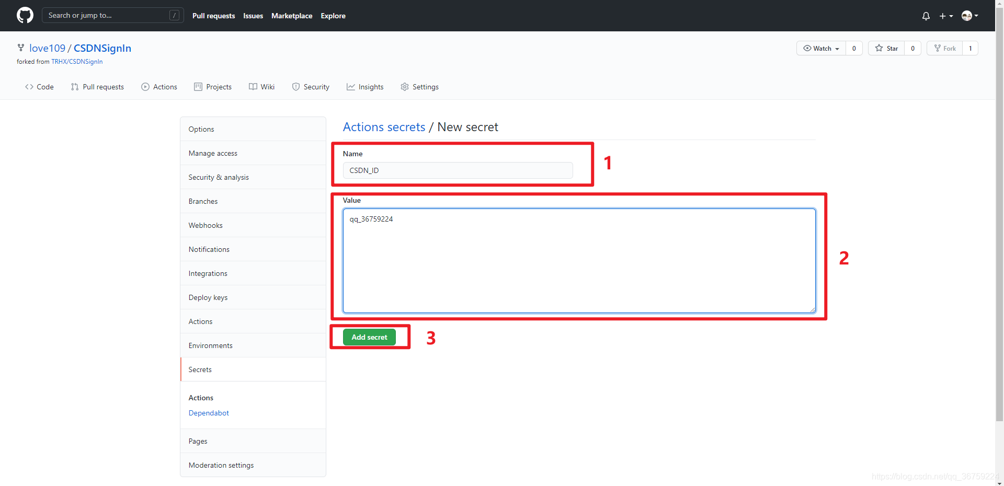This screenshot has width=1004, height=486.
Task: Click the pull request icon in tabs
Action: 75,87
